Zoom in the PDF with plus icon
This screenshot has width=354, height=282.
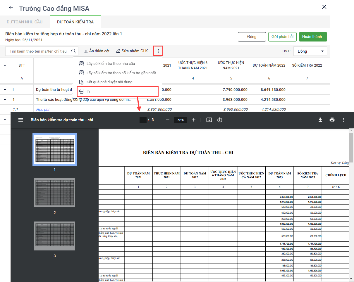(194, 120)
